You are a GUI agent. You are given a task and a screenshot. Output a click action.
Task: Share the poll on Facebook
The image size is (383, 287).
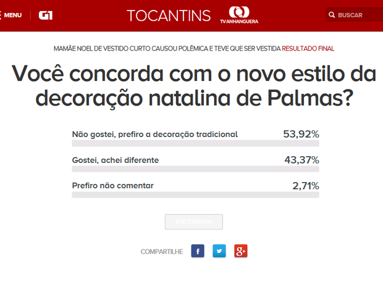197,251
